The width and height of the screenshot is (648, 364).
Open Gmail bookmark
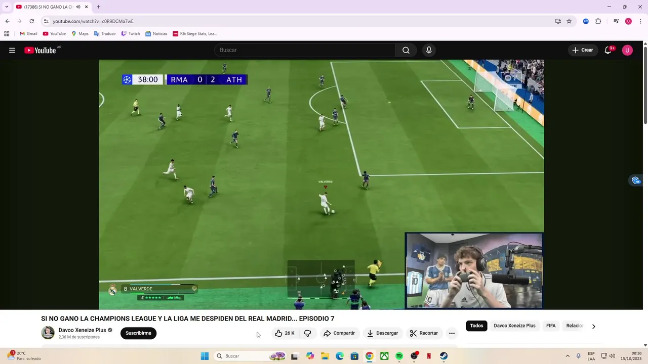tap(28, 34)
